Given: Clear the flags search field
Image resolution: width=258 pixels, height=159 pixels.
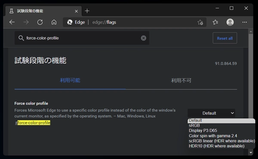Looking at the screenshot, I should coord(144,38).
